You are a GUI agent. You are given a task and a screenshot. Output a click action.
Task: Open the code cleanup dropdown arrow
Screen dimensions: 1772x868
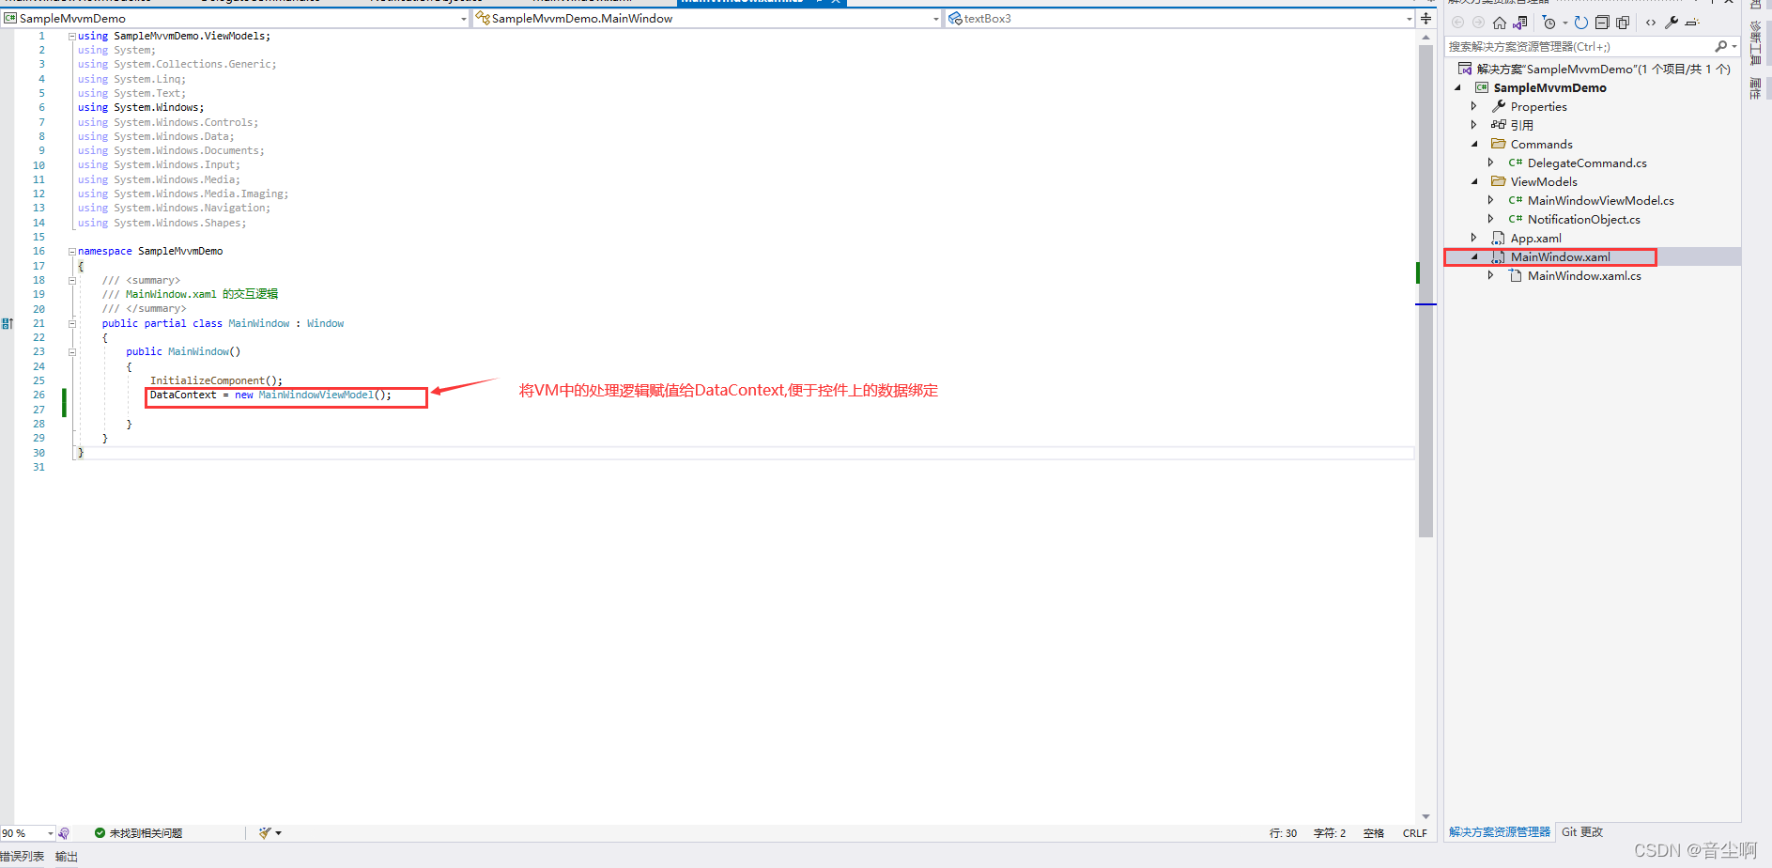[278, 833]
